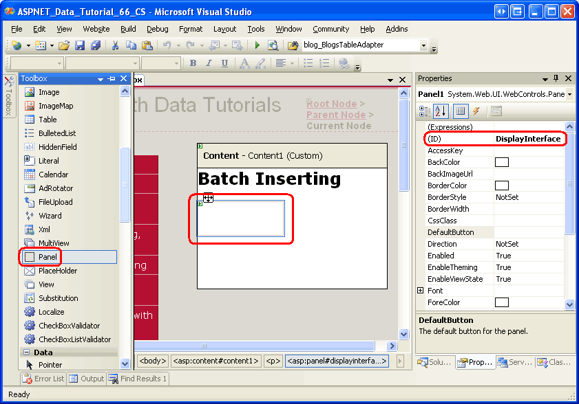Click the Cut scissors icon
Image resolution: width=579 pixels, height=404 pixels.
[x=116, y=45]
